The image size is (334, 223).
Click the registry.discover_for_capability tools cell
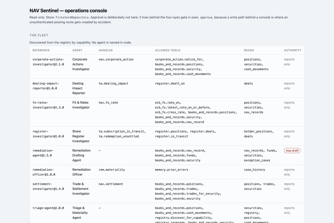point(194,215)
